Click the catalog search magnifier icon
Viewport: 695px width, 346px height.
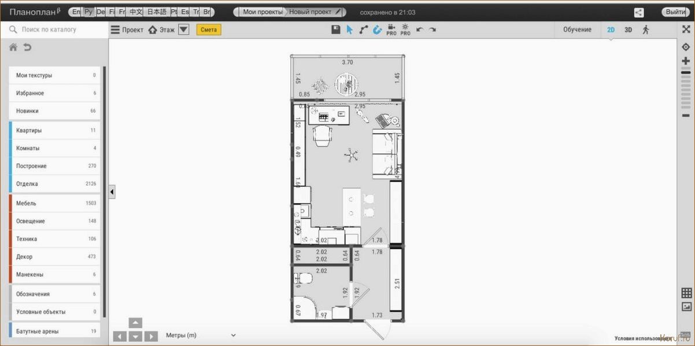13,30
